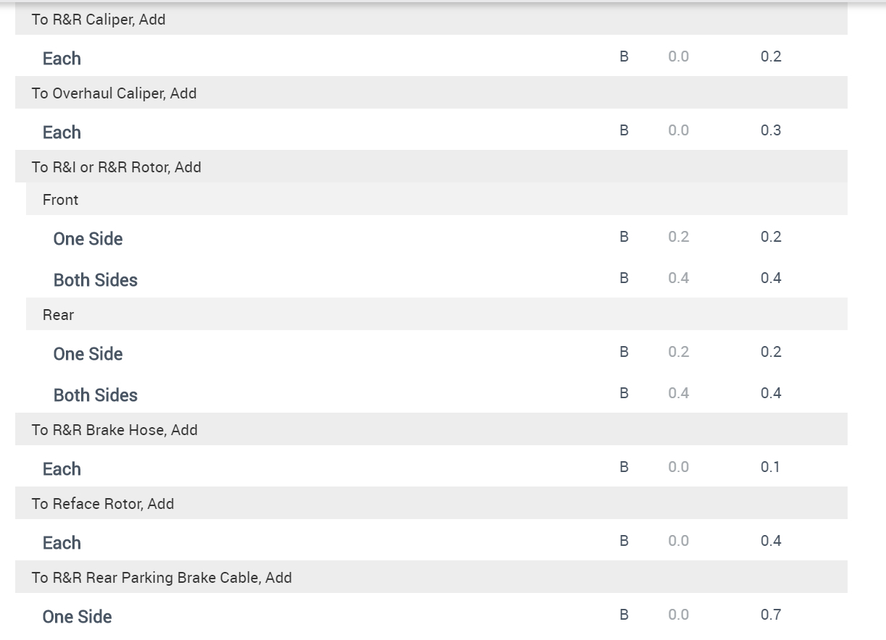
Task: Choose One Side under the Rear subsection
Action: 88,354
